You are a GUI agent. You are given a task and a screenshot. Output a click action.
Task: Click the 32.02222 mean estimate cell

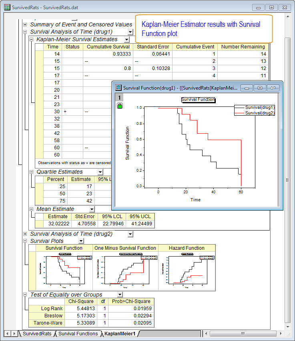58,224
